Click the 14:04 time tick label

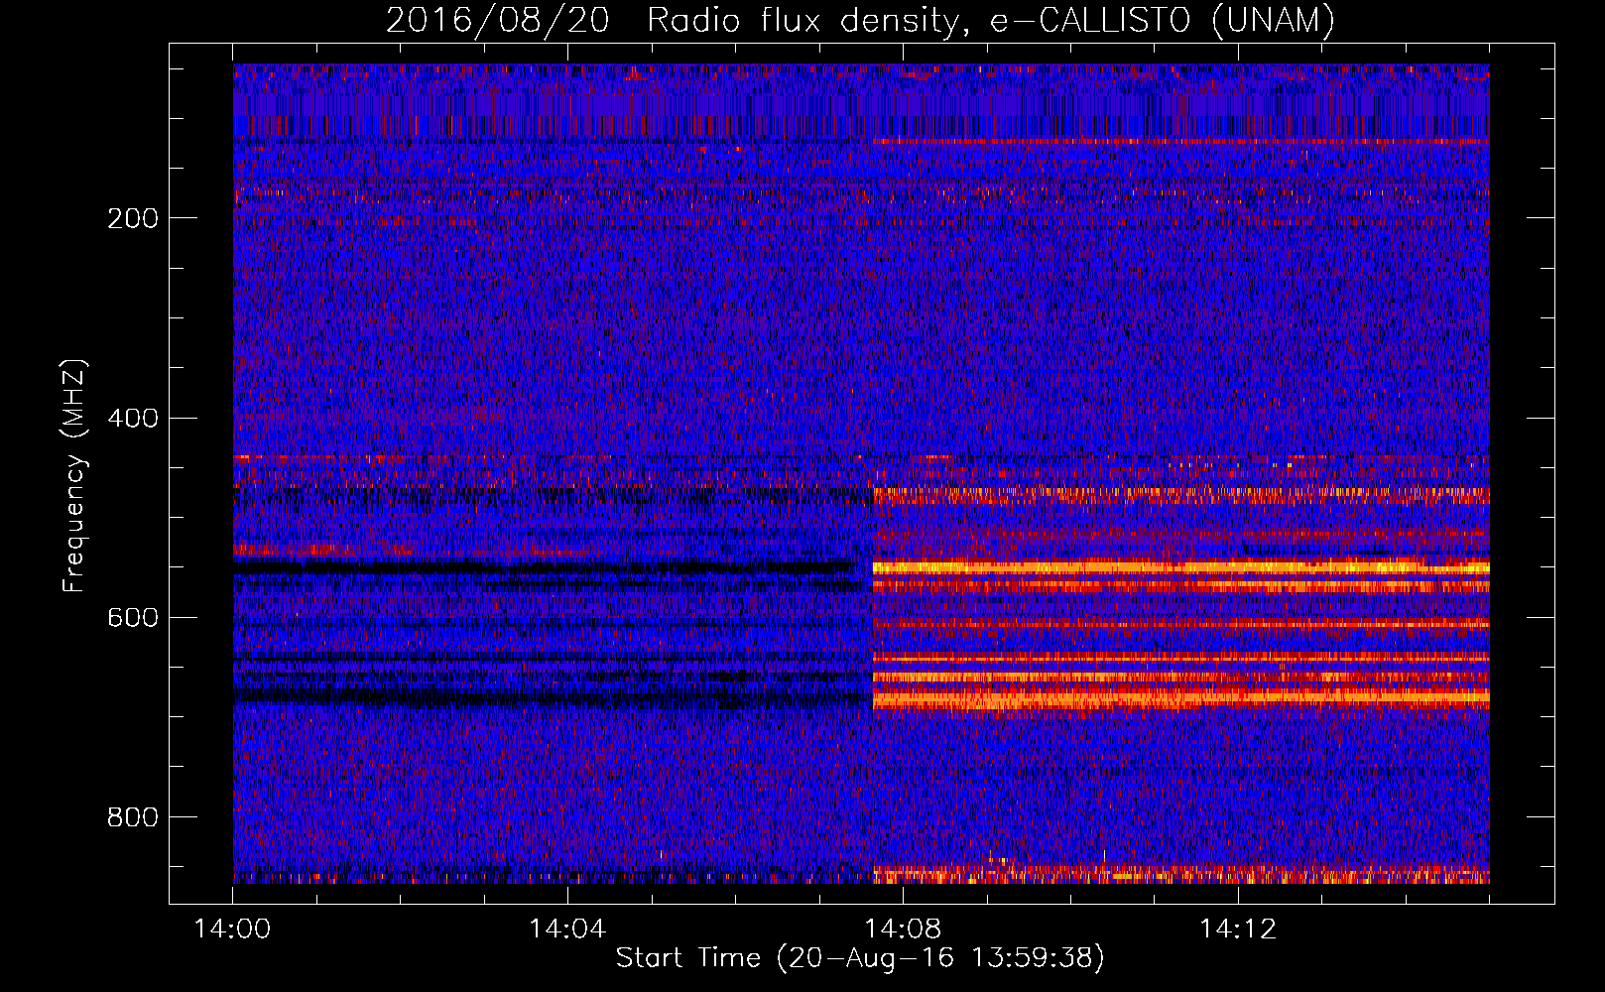pos(567,930)
